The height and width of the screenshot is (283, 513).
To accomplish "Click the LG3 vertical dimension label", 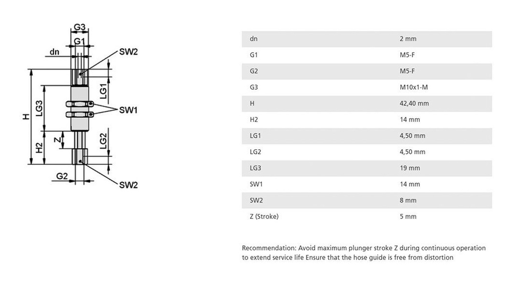I will tap(39, 108).
